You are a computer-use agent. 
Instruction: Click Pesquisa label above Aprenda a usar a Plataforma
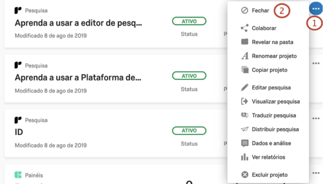(x=36, y=66)
